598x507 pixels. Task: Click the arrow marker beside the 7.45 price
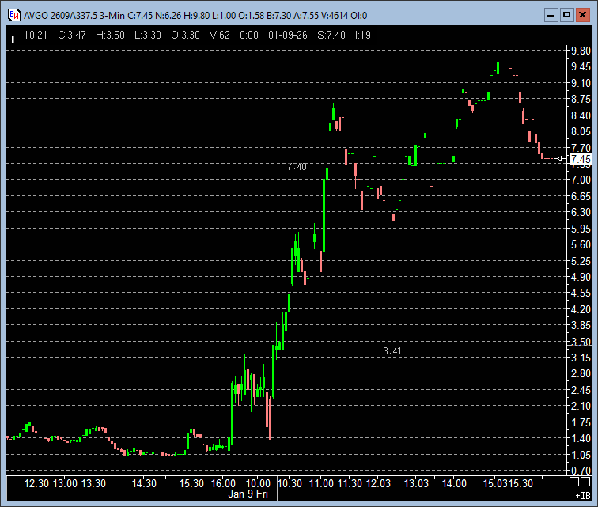tap(561, 159)
